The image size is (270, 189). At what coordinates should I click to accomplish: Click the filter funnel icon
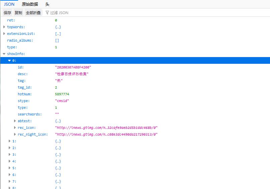[x=47, y=13]
